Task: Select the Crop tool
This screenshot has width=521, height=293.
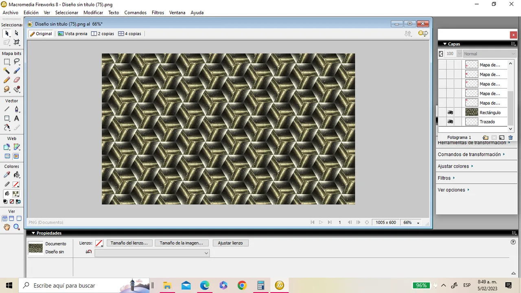Action: 17,42
